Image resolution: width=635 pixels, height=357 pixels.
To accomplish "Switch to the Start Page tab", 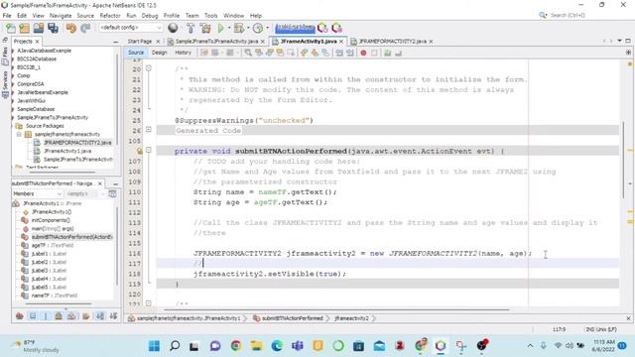I will click(139, 42).
